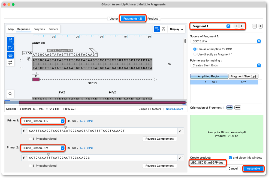Click the Assemble button
Image resolution: width=269 pixels, height=178 pixels.
coord(253,168)
